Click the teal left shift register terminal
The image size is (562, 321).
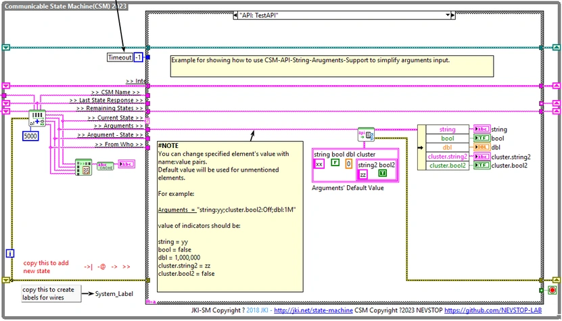point(5,47)
